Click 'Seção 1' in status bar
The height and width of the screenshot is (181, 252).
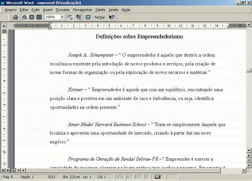pos(27,177)
